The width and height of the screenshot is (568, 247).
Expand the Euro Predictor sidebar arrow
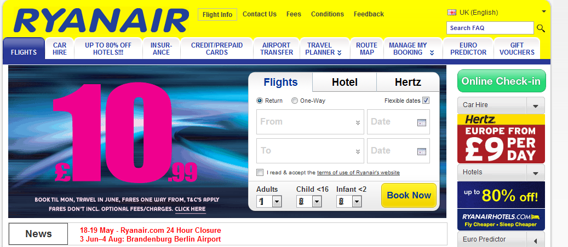536,240
